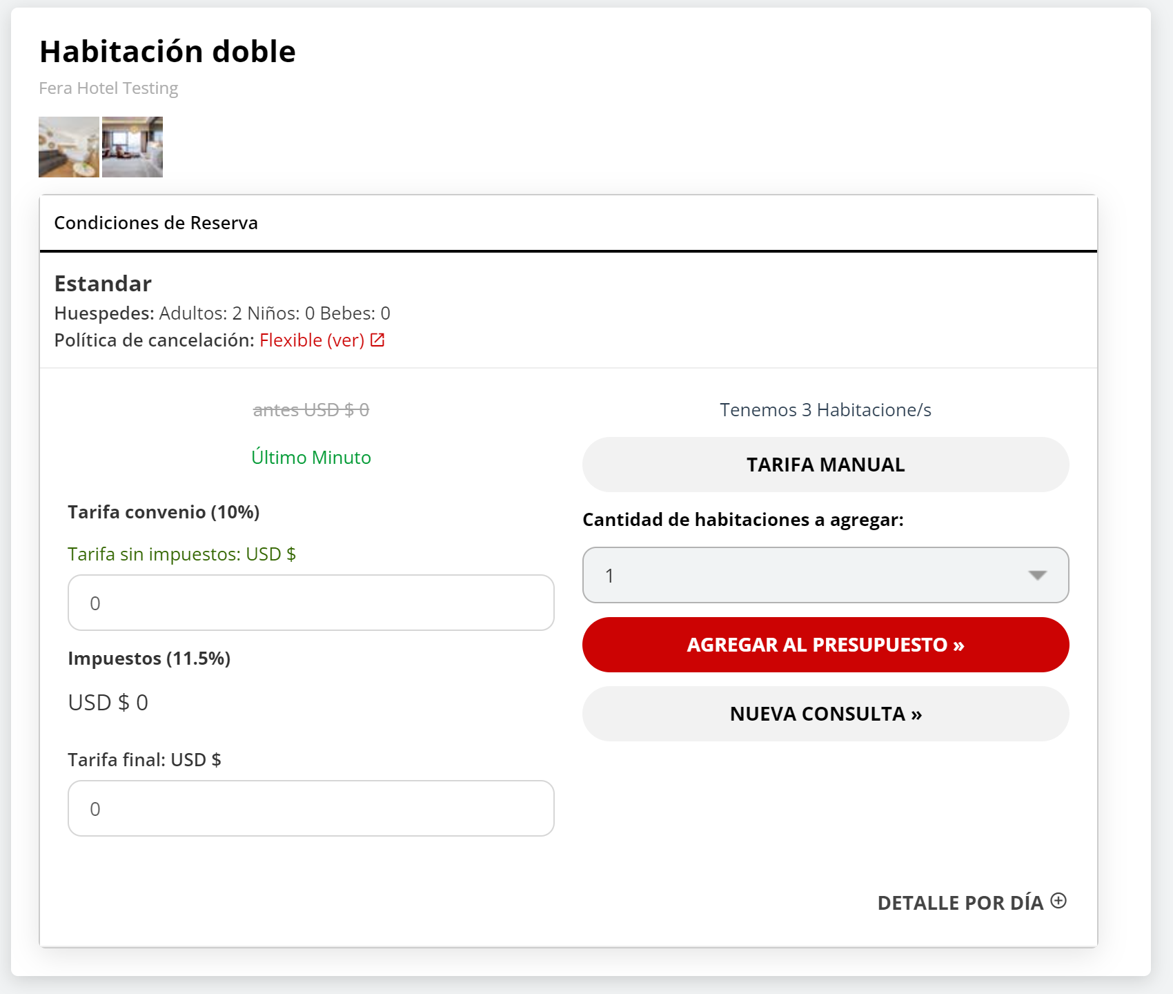Screen dimensions: 1173x994
Task: Expand DETALLE POR DÍA section
Action: (x=960, y=903)
